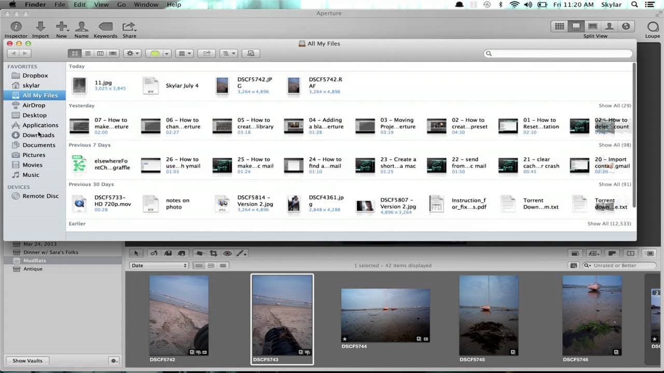The width and height of the screenshot is (664, 373).
Task: Open the Aperture brush tool dropdown
Action: point(241,253)
